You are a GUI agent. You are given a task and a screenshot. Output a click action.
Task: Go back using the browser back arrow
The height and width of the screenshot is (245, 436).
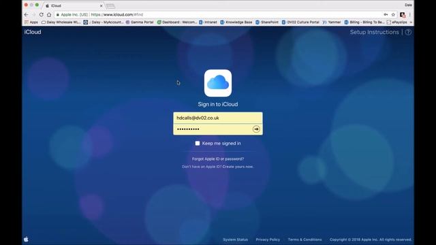click(x=26, y=14)
